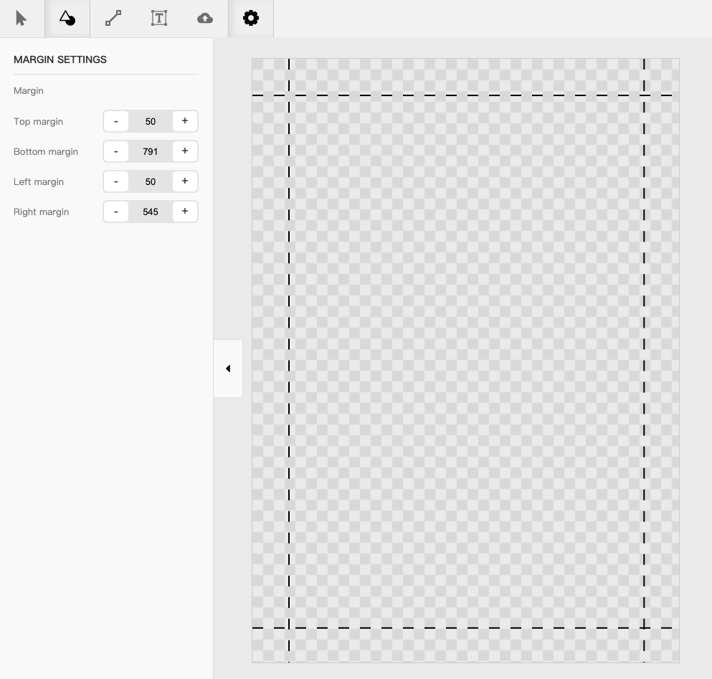
Task: Select the text tool
Action: [158, 18]
